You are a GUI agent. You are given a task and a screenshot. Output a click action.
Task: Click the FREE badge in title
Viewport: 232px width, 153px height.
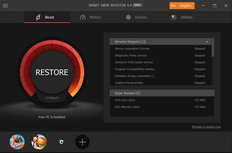(138, 5)
